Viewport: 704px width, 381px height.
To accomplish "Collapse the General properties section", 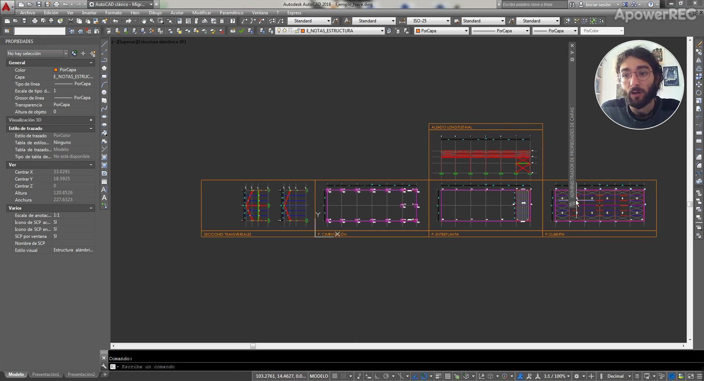I will coord(91,63).
